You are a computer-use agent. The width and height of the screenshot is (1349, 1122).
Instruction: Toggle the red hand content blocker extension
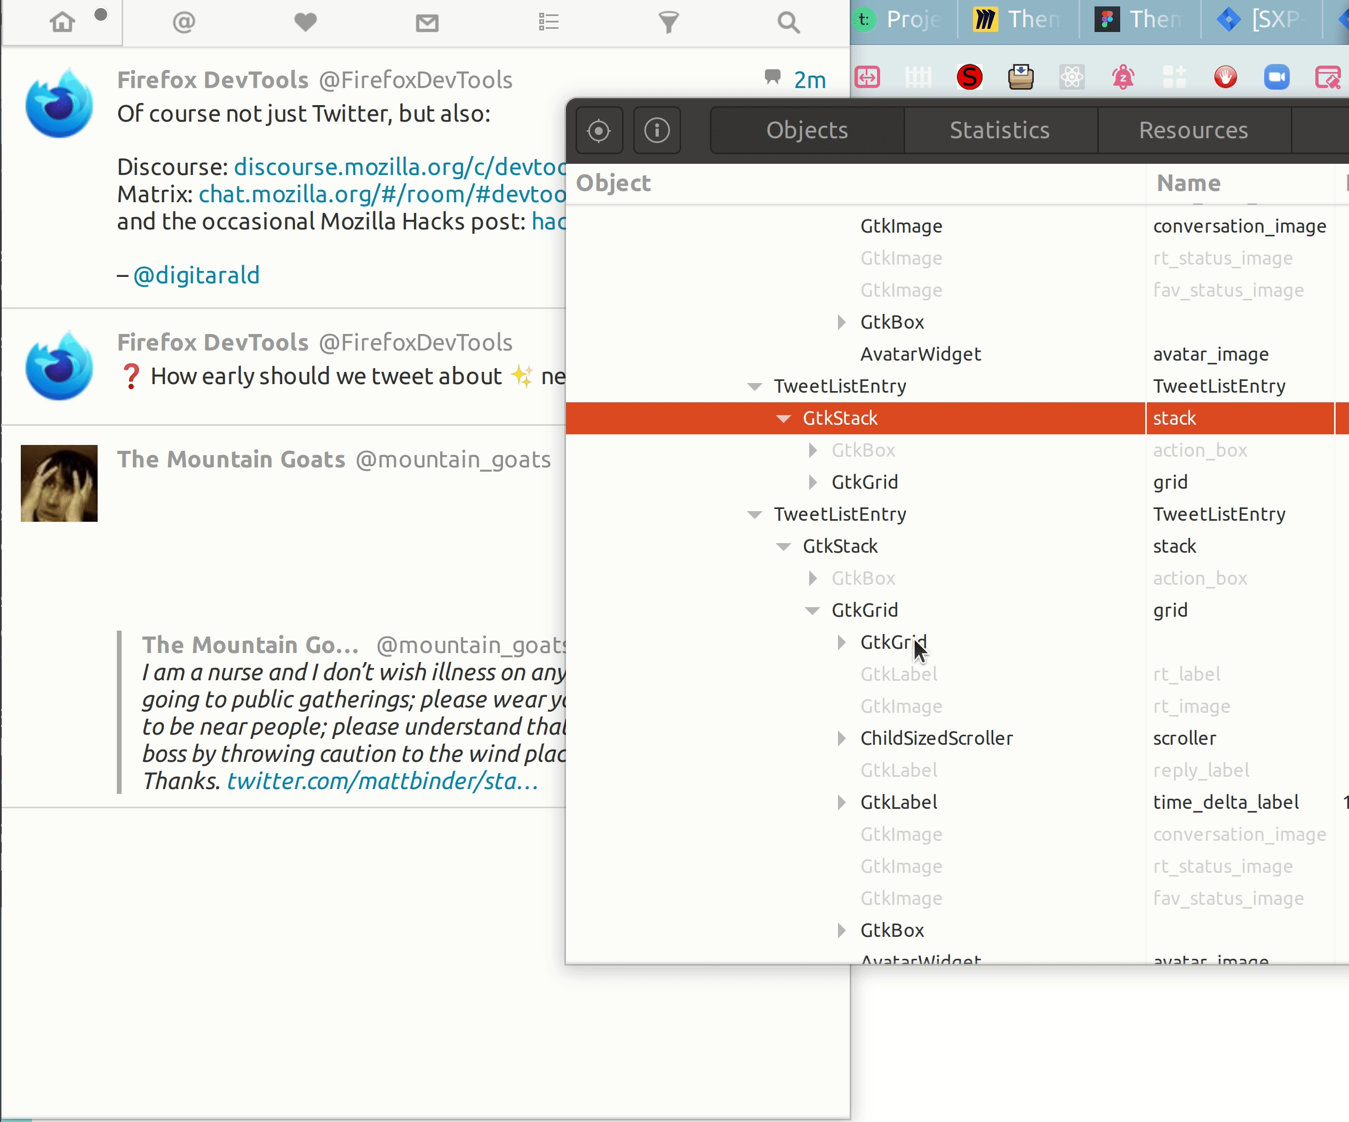1225,77
